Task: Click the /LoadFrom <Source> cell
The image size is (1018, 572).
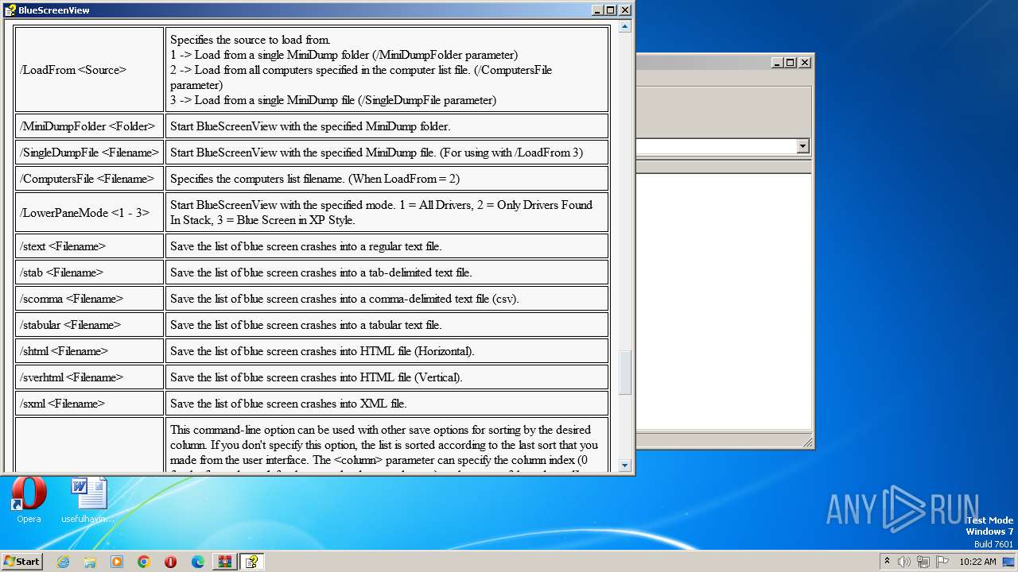Action: click(89, 70)
